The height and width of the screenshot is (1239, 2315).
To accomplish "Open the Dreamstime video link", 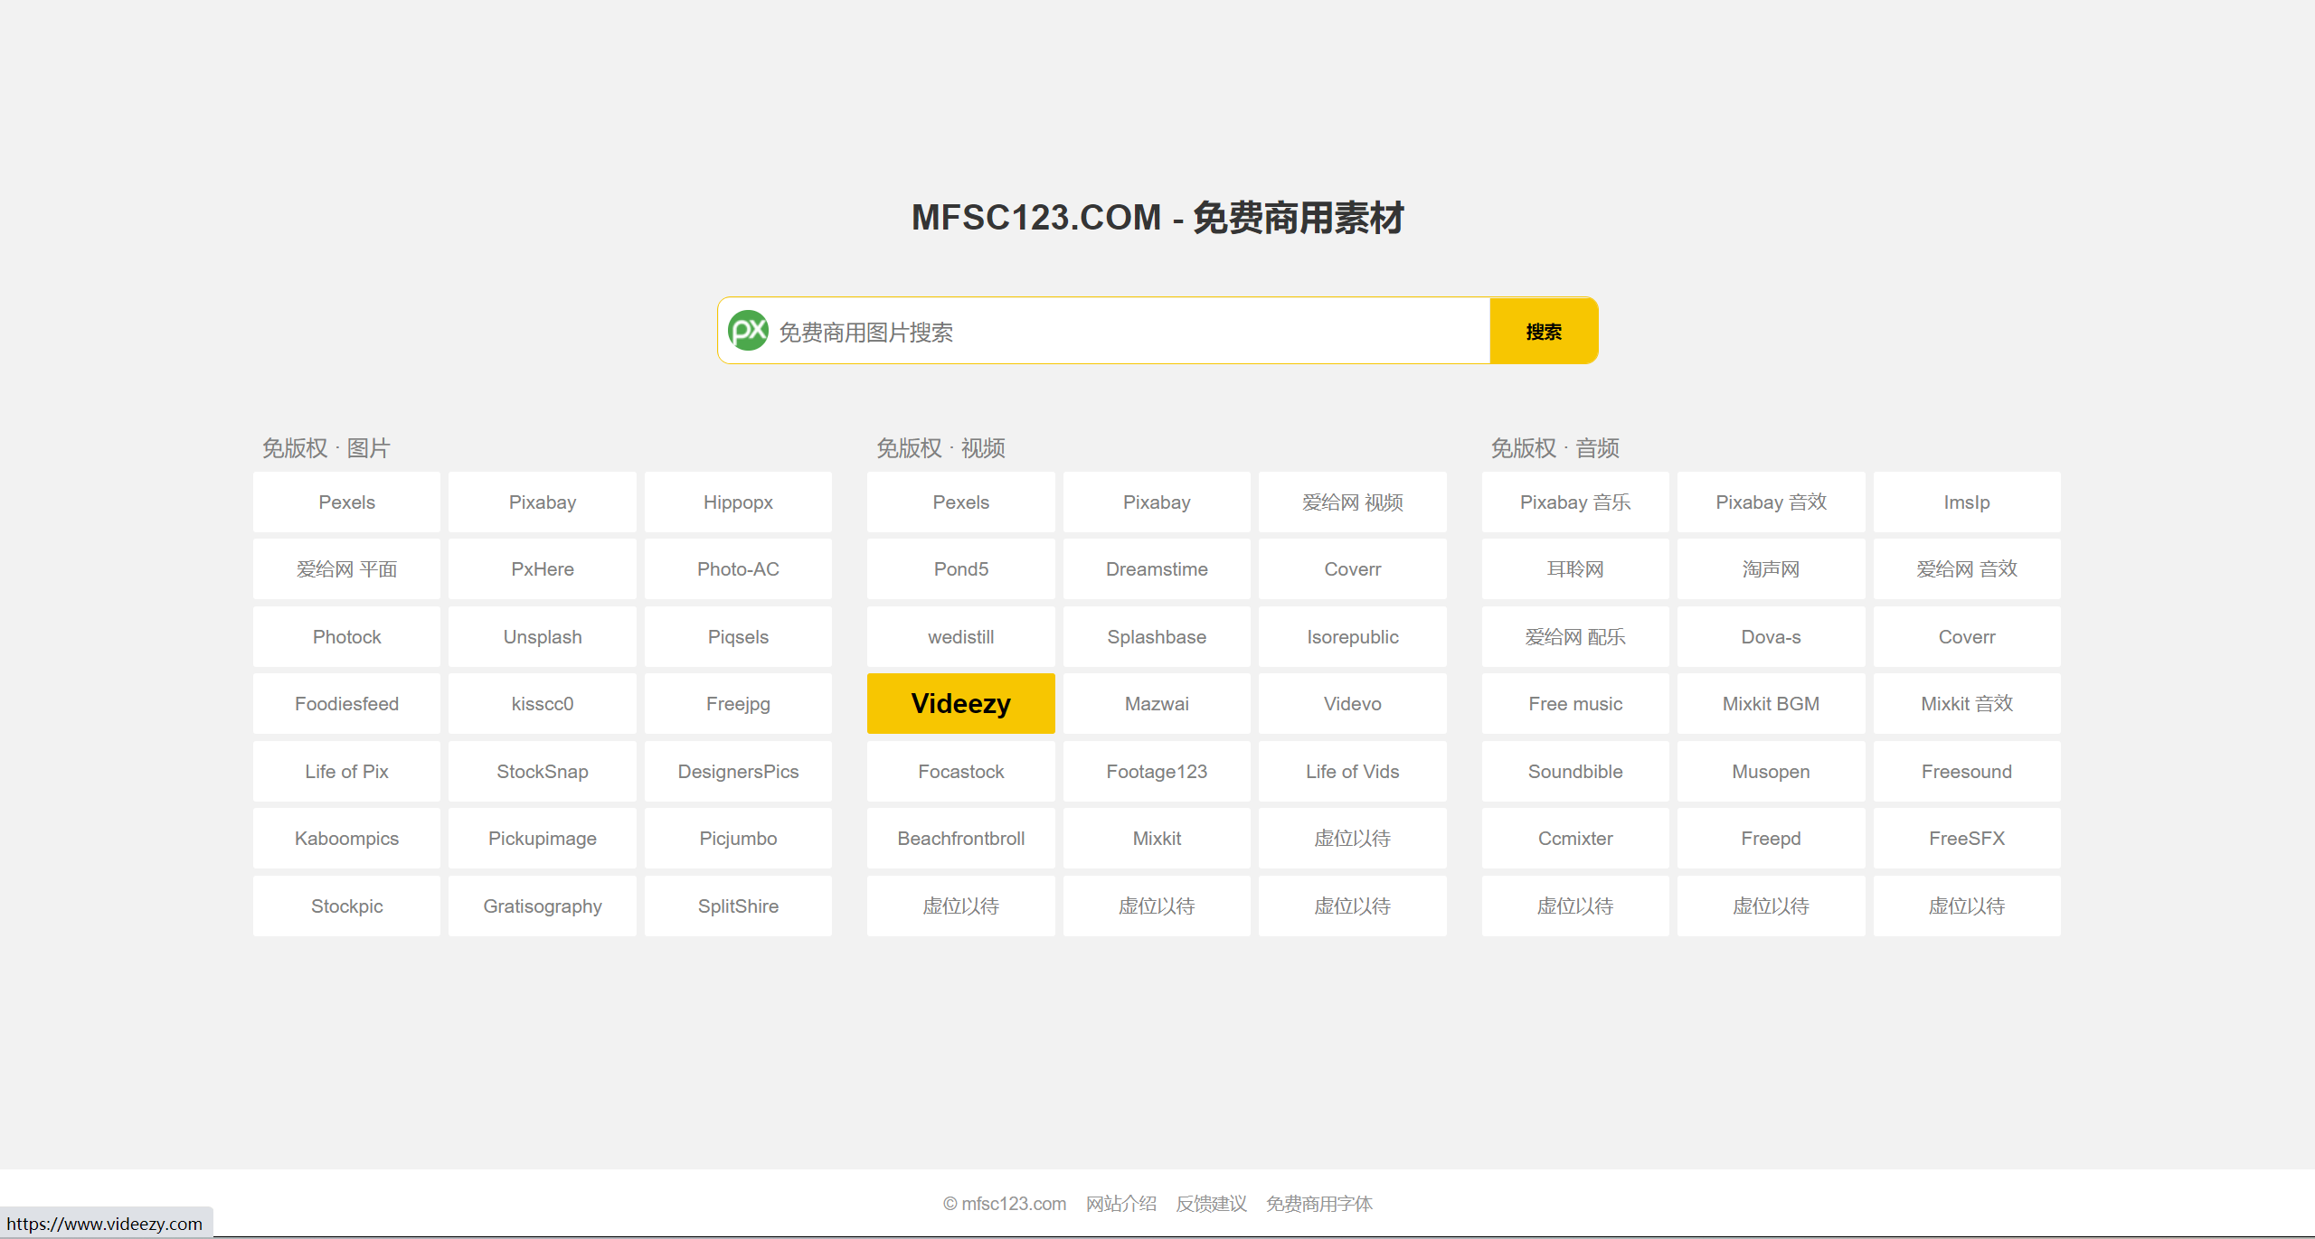I will pyautogui.click(x=1157, y=568).
